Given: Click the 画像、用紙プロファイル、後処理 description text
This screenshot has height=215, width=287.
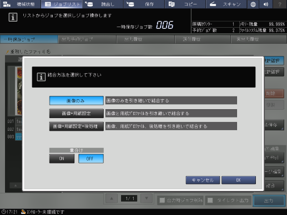Looking at the screenshot, I should tap(171, 126).
